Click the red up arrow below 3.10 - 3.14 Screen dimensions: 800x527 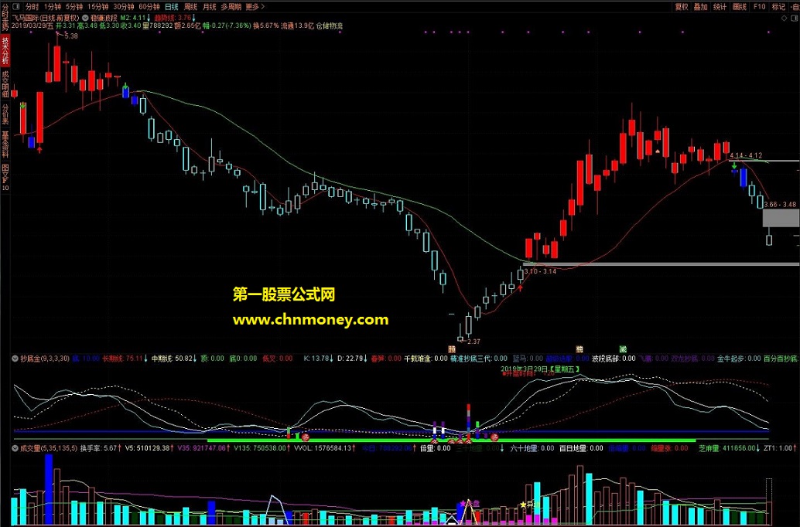pos(520,288)
